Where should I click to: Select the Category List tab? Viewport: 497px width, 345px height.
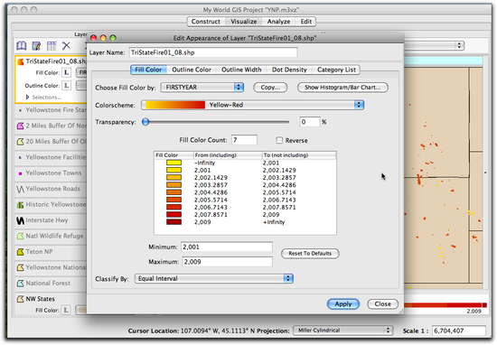(336, 70)
